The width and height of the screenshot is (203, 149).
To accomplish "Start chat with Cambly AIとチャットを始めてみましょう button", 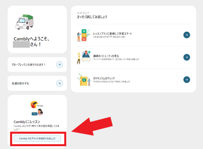I will pos(37,138).
